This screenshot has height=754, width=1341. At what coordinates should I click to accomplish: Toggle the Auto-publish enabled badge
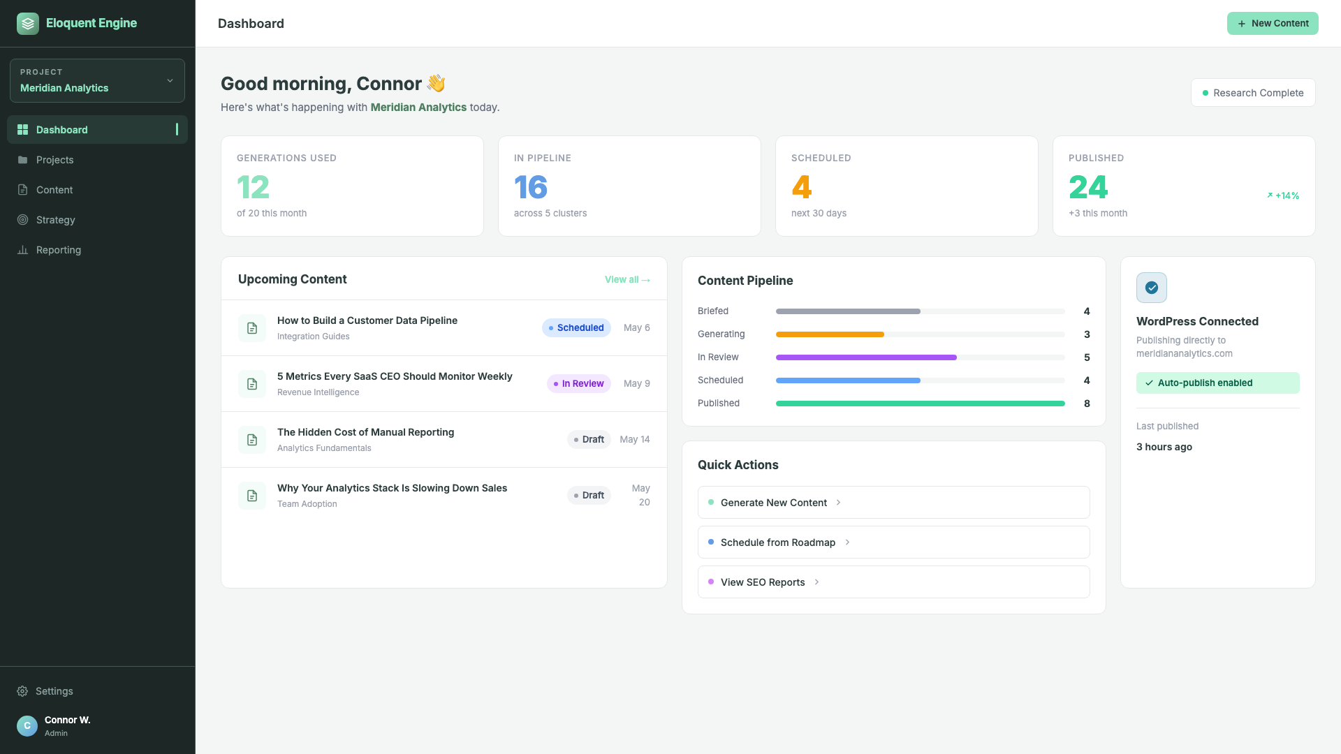point(1217,383)
